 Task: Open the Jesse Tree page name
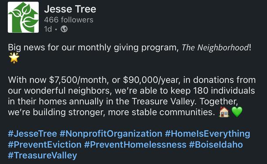coord(70,9)
